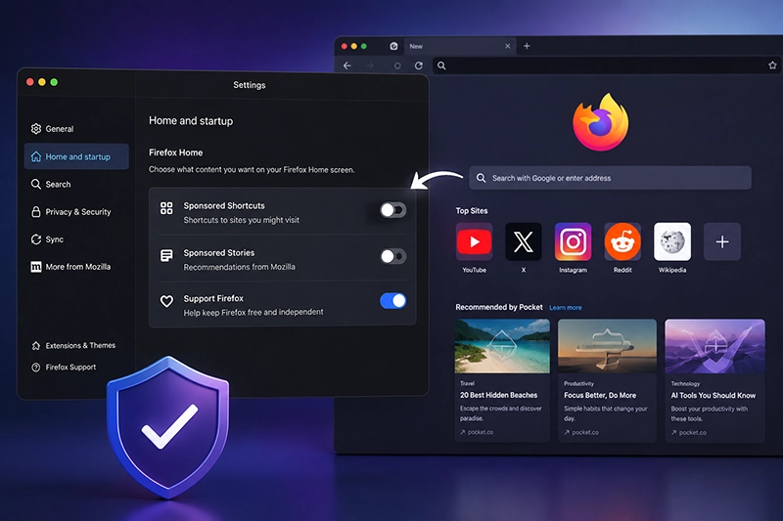783x521 pixels.
Task: Click pocket.co source under Focus Better
Action: (x=581, y=432)
